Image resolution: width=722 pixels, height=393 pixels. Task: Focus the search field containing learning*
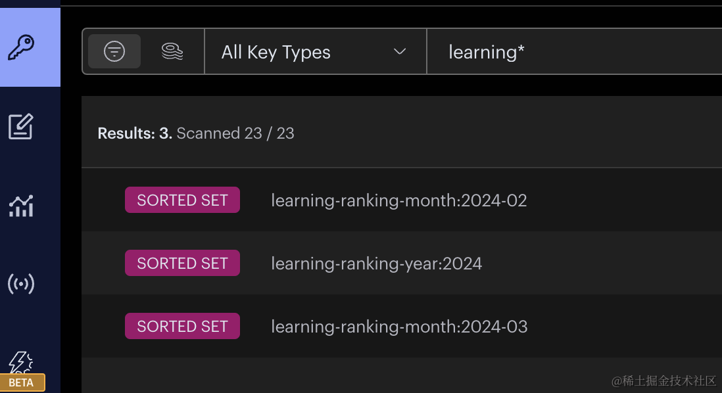pyautogui.click(x=572, y=52)
